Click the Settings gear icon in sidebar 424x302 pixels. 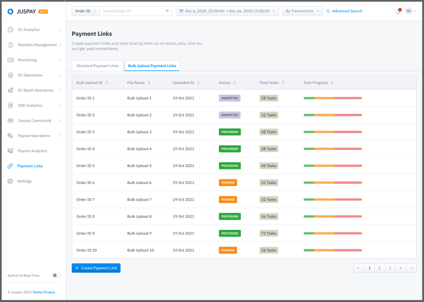click(x=10, y=181)
